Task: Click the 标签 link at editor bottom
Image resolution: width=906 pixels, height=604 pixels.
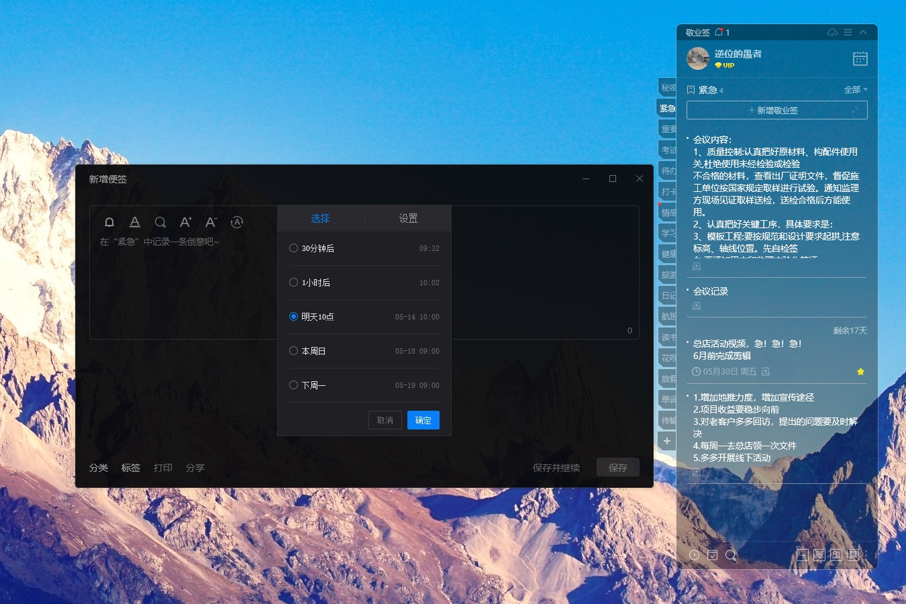Action: click(131, 468)
